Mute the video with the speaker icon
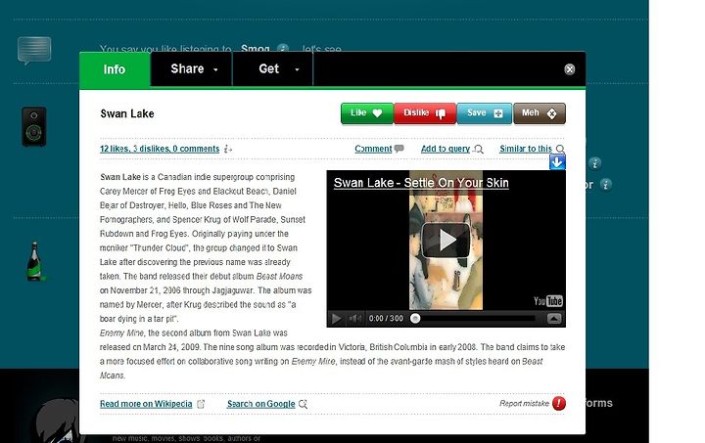This screenshot has height=443, width=705. (x=355, y=319)
